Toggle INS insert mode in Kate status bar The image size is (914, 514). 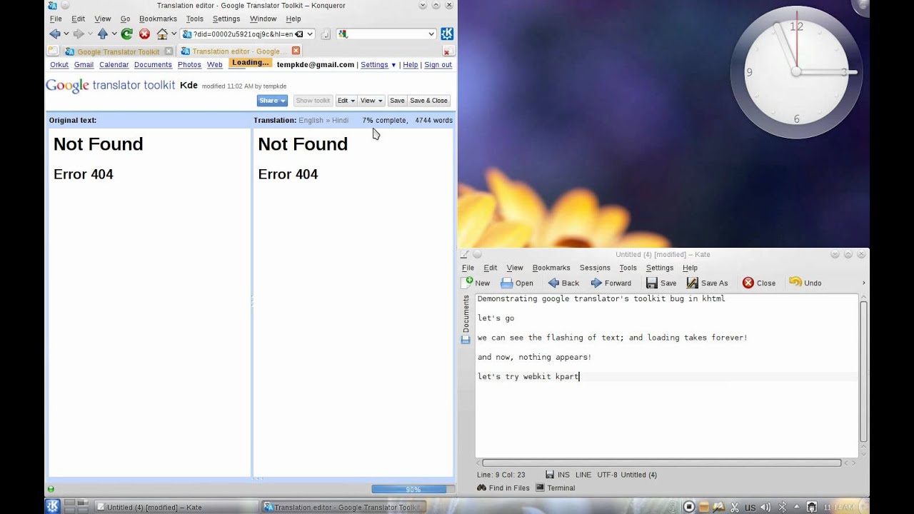[563, 475]
